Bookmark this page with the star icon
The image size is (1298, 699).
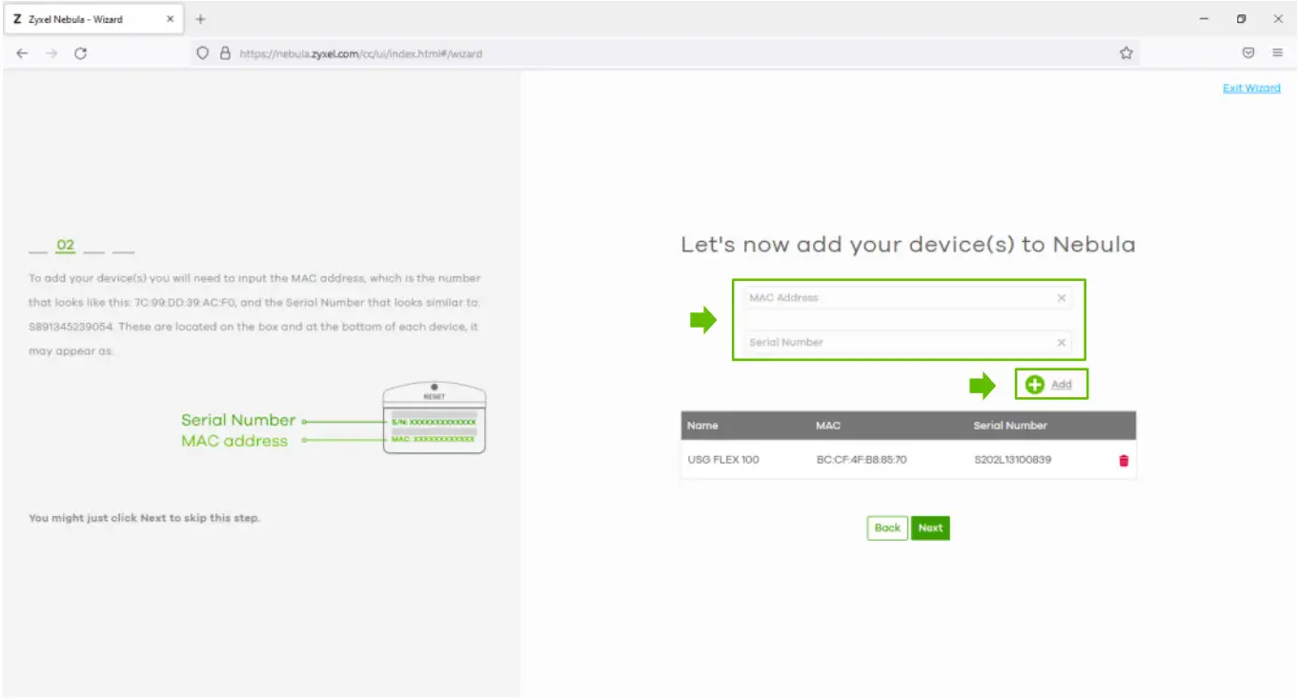click(1126, 53)
